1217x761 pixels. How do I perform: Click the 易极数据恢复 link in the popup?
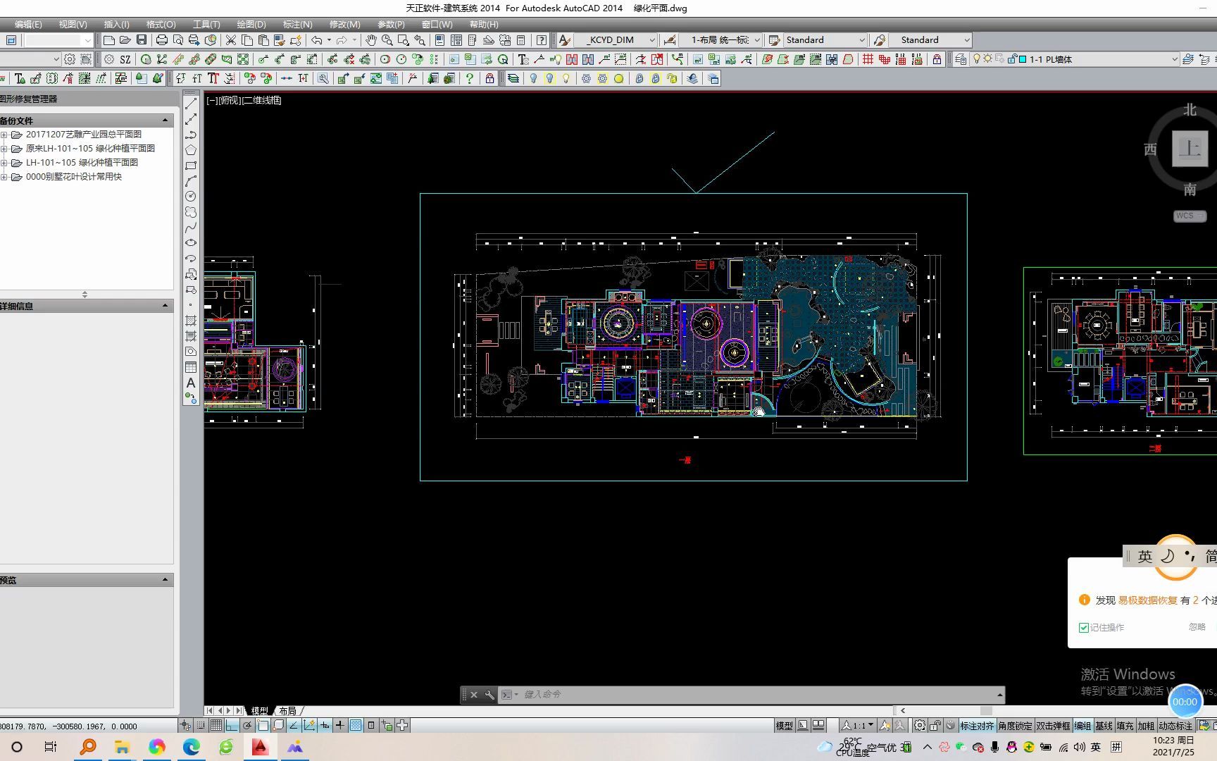click(1148, 600)
